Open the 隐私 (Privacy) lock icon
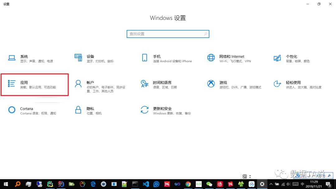The height and width of the screenshot is (189, 336). click(78, 110)
